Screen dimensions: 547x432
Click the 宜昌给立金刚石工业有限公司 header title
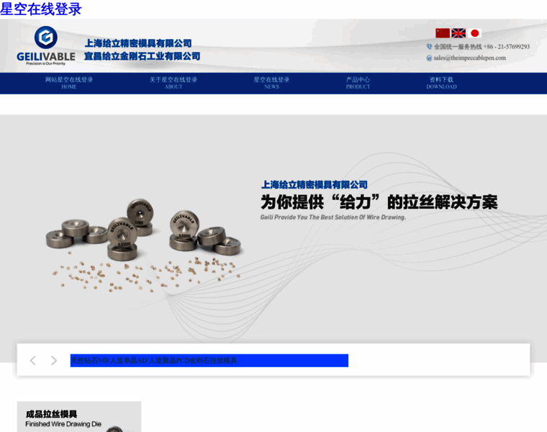[143, 56]
